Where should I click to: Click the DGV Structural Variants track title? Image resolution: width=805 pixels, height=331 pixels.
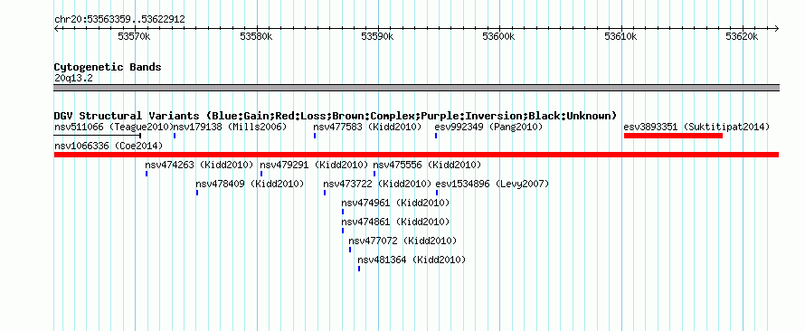(336, 116)
